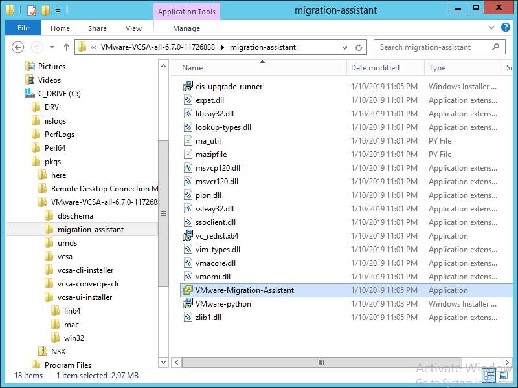Open Customize Quick Access Toolbar dropdown
518x388 pixels.
point(58,11)
